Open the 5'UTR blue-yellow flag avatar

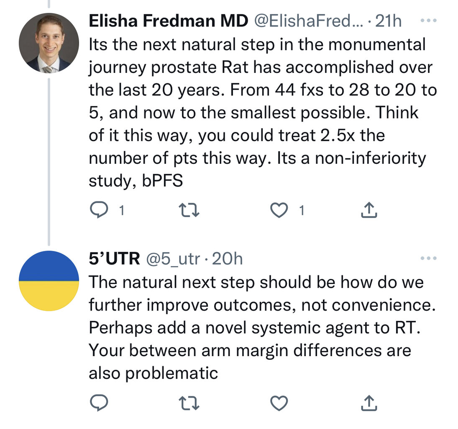pos(49,281)
